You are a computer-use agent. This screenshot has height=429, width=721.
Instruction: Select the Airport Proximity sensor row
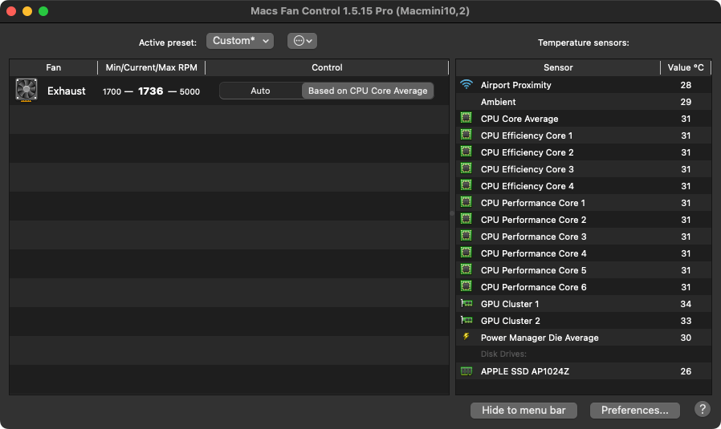584,84
